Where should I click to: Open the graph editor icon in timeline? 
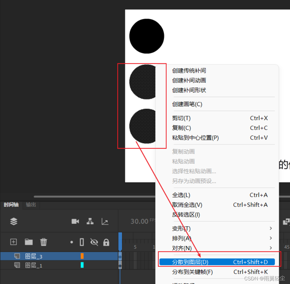(x=105, y=222)
